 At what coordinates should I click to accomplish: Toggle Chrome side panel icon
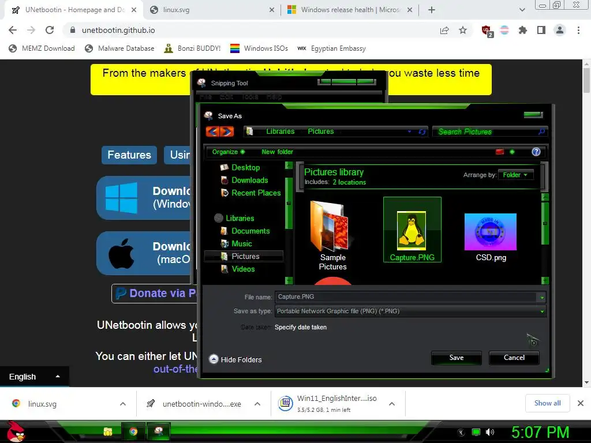click(541, 30)
